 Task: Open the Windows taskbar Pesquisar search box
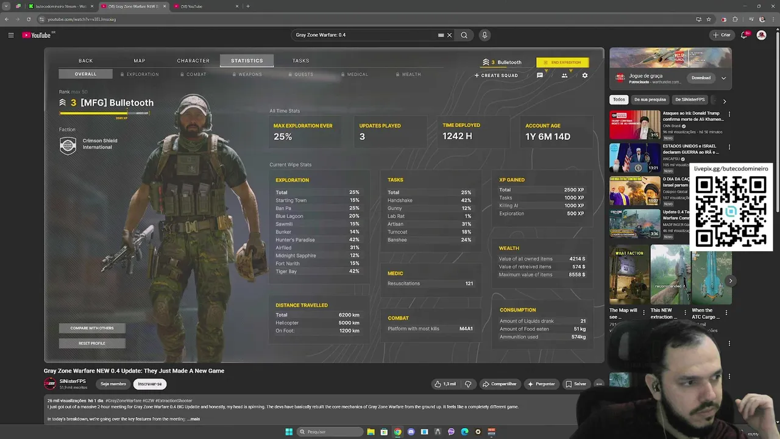pos(330,432)
